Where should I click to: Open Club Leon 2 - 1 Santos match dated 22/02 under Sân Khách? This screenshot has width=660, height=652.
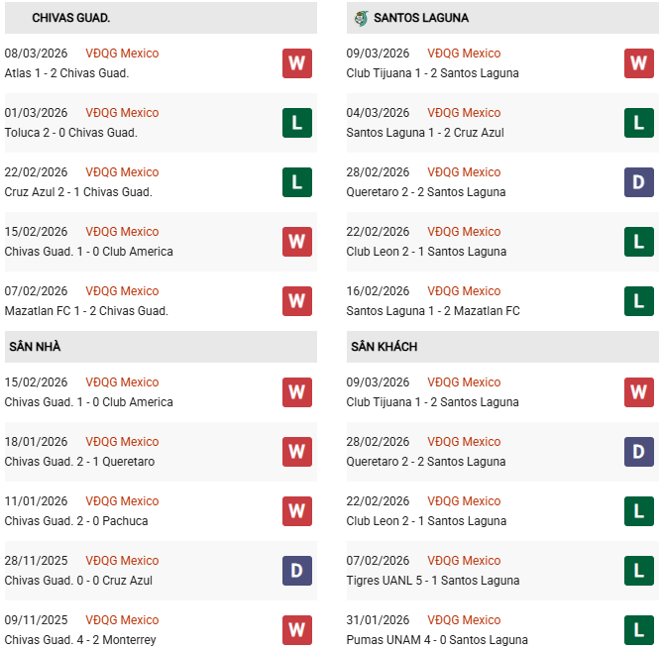coord(426,521)
